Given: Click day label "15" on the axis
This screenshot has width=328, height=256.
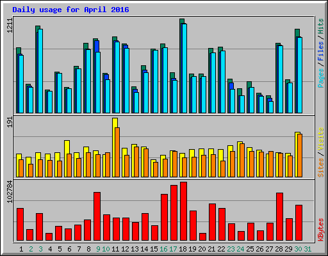Looking at the screenshot, I should coord(154,249).
